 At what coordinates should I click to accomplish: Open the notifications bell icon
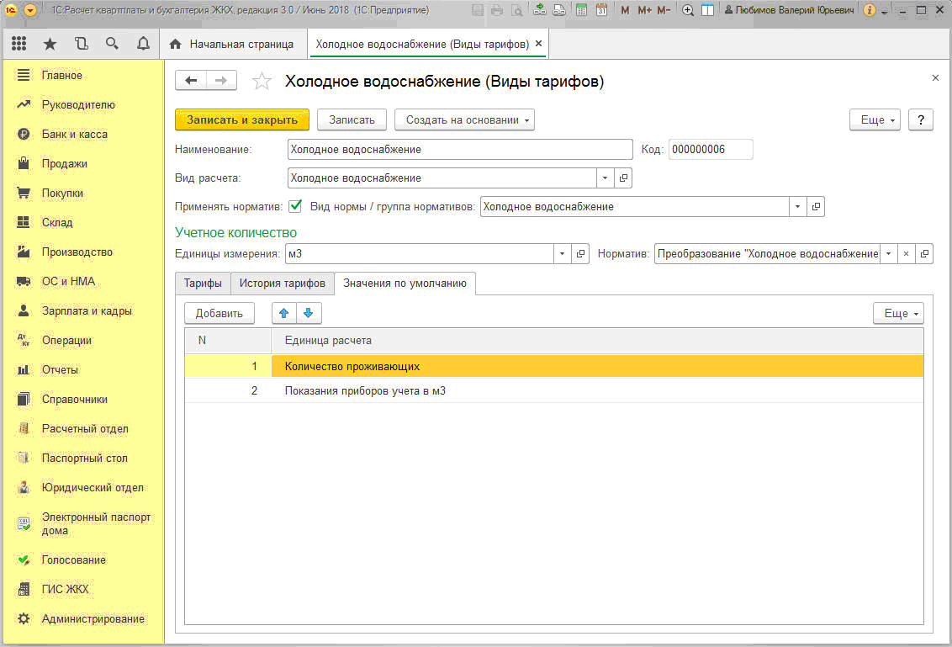tap(143, 44)
